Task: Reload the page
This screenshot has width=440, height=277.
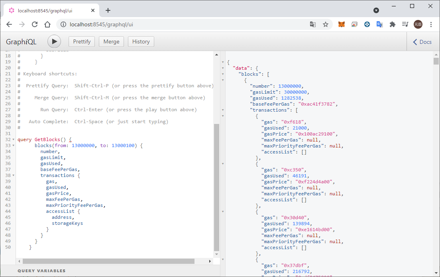Action: [35, 24]
